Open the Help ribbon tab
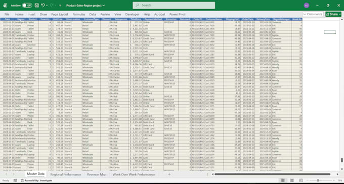This screenshot has height=184, width=344. pyautogui.click(x=147, y=14)
